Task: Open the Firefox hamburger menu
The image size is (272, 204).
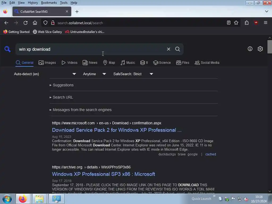Action: [266, 23]
